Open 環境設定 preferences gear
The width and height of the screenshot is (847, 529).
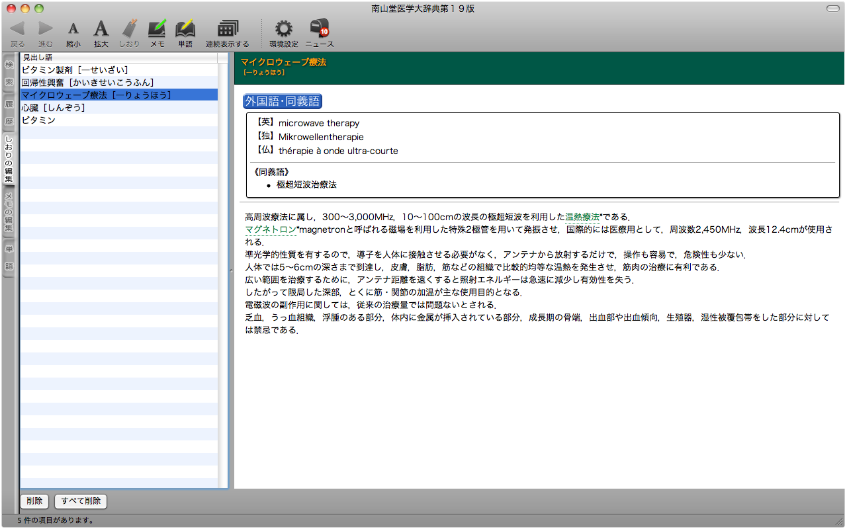[284, 29]
